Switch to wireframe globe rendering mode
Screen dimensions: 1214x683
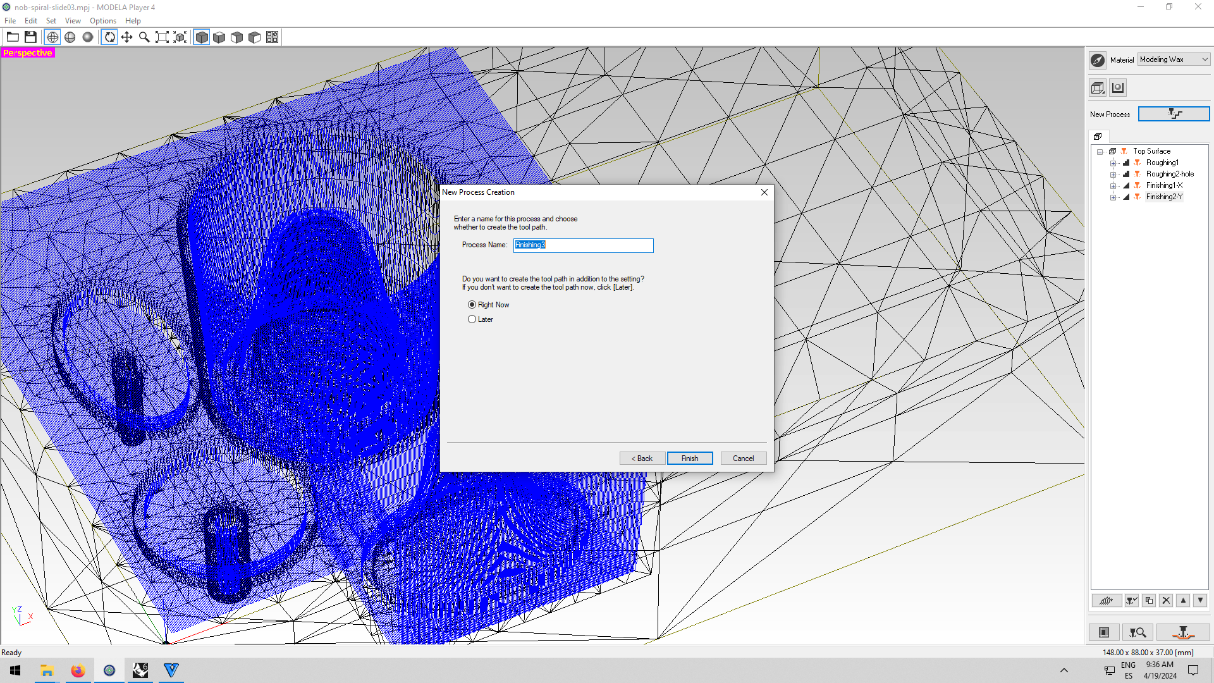(x=52, y=37)
